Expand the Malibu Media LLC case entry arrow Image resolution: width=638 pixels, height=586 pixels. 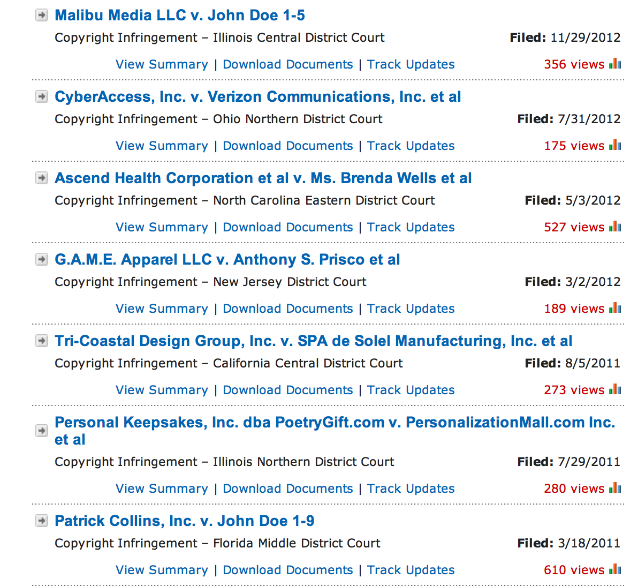coord(42,16)
